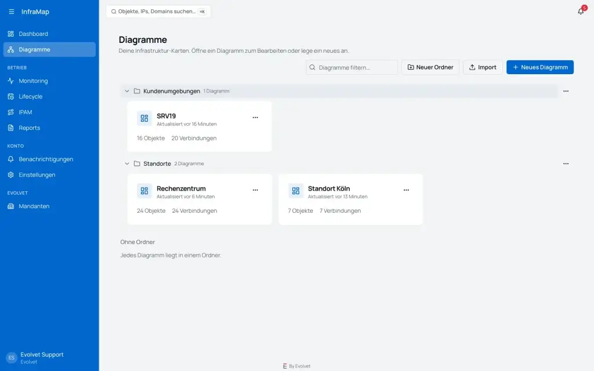Click '24 Verbindungen' on Rechenzentrum card
The width and height of the screenshot is (594, 371).
tap(194, 211)
